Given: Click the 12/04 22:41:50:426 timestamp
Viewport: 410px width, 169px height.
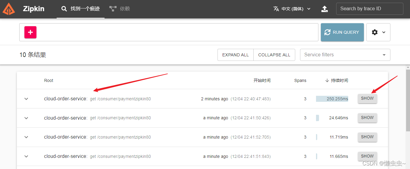Looking at the screenshot, I should 251,118.
